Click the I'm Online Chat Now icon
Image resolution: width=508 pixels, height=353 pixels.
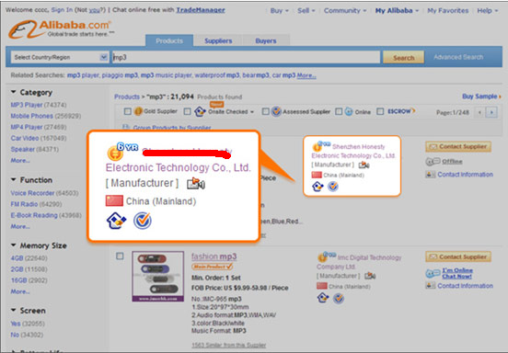(433, 273)
